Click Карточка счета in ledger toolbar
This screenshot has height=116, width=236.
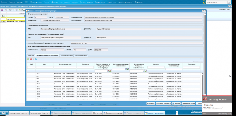pyautogui.click(x=14, y=10)
